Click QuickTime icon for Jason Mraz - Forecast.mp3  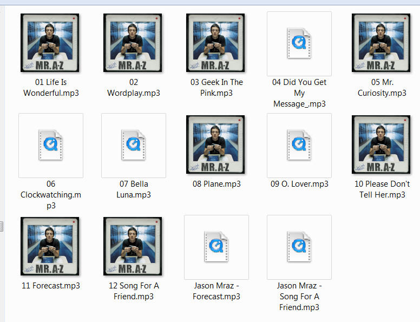coord(216,247)
